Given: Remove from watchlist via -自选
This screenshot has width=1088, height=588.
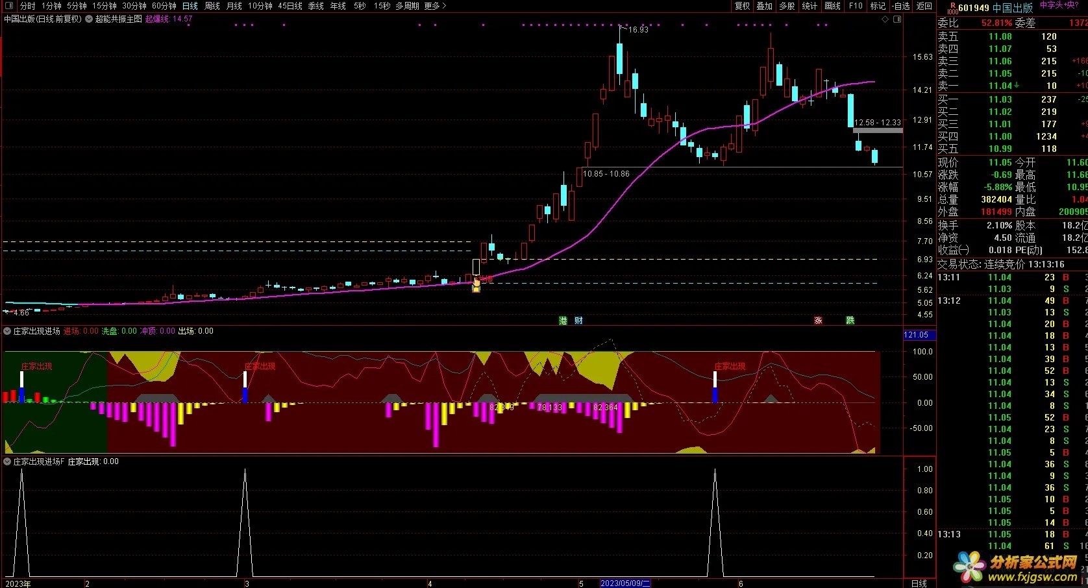Looking at the screenshot, I should [x=901, y=6].
